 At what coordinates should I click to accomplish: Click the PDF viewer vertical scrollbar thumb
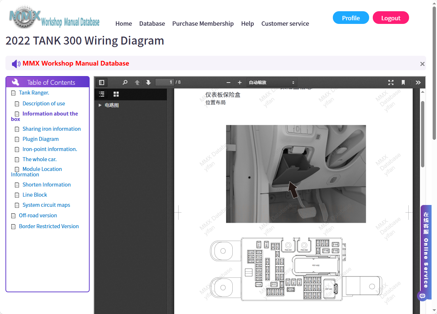coord(422,134)
